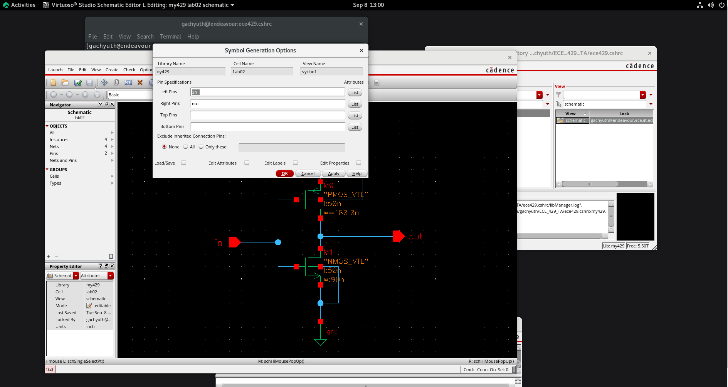
Task: Click the Property Editor help icon
Action: coord(101,266)
